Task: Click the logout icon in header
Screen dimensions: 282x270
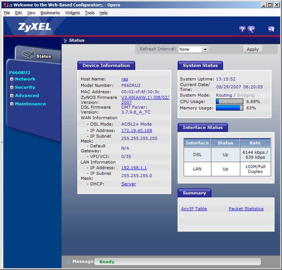Action: 271,29
